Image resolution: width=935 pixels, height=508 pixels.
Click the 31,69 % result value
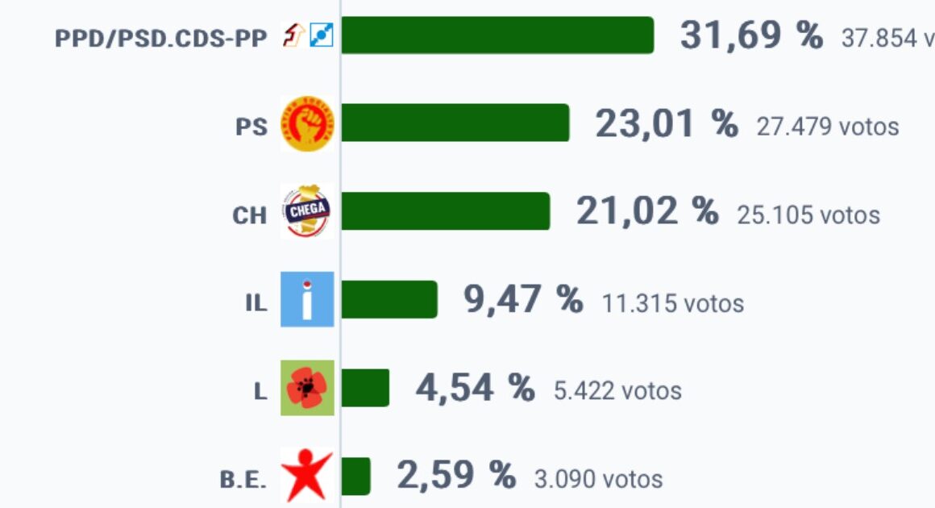click(751, 35)
